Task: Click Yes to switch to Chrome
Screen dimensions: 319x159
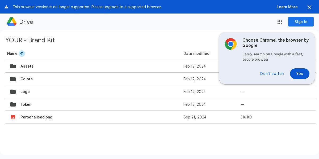Action: (300, 74)
